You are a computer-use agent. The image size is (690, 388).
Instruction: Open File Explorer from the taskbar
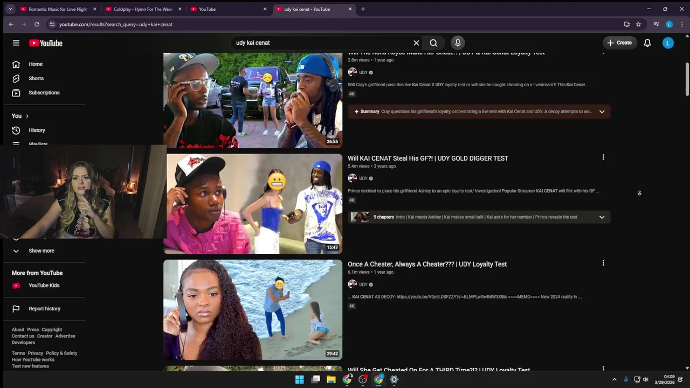pyautogui.click(x=331, y=379)
